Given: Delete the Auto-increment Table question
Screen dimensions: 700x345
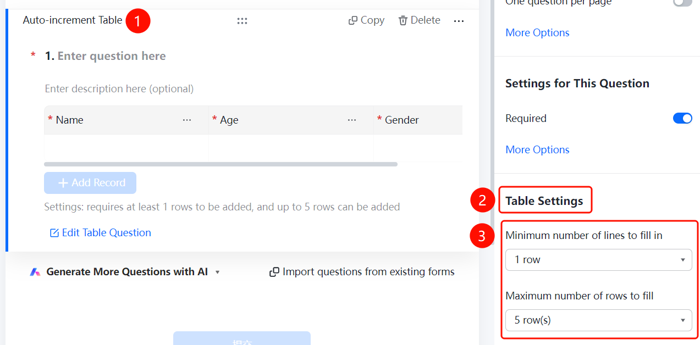Looking at the screenshot, I should pyautogui.click(x=420, y=20).
